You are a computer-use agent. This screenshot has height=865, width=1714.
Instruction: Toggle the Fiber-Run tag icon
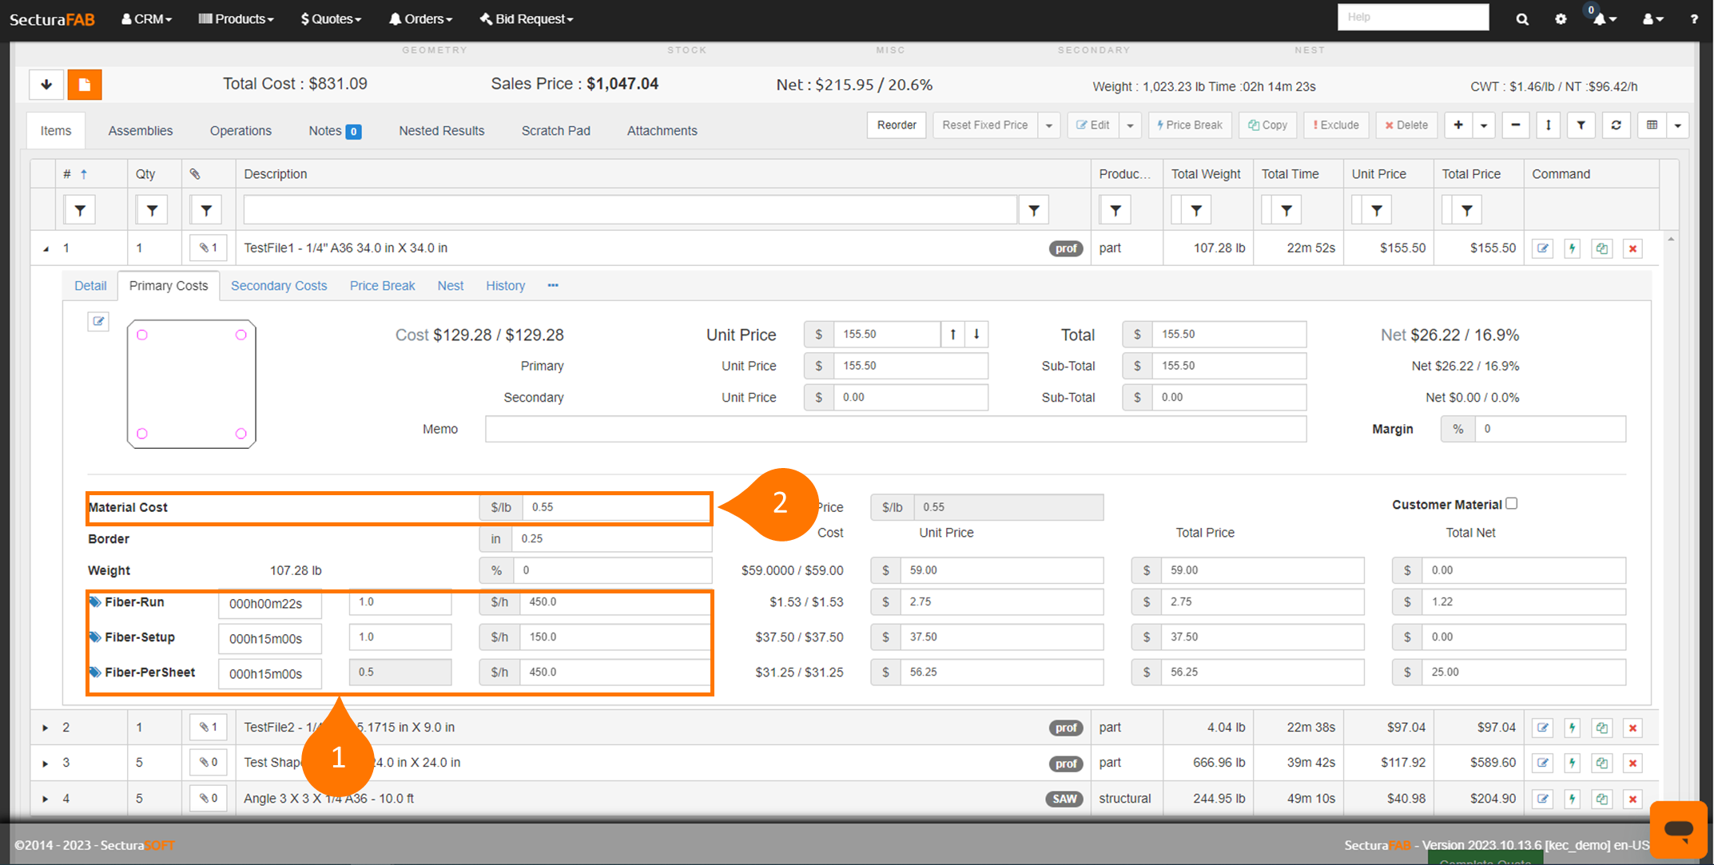tap(95, 602)
